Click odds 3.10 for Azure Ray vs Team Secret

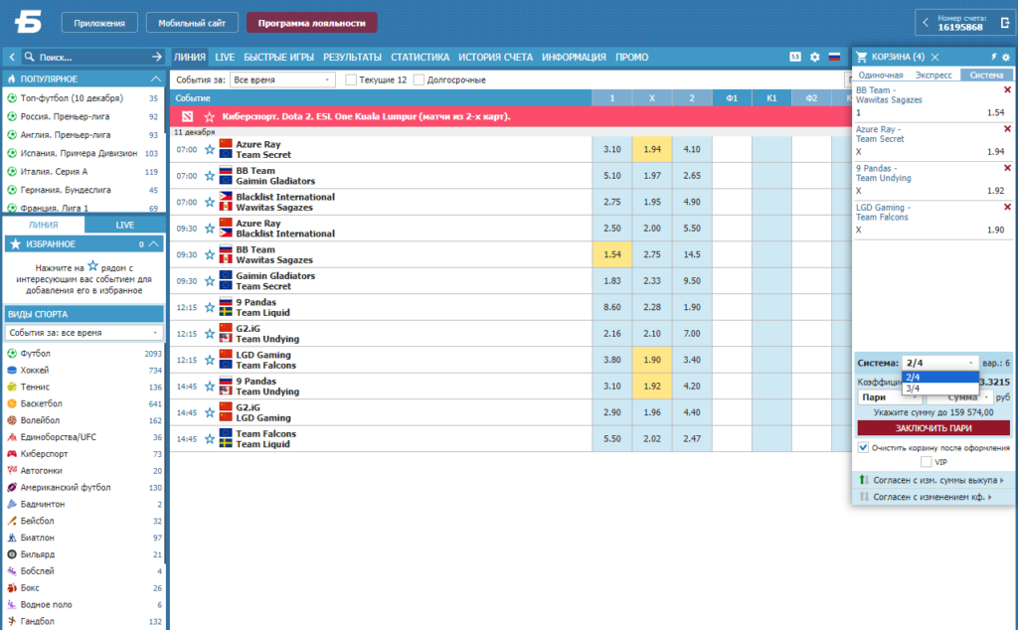click(x=611, y=149)
